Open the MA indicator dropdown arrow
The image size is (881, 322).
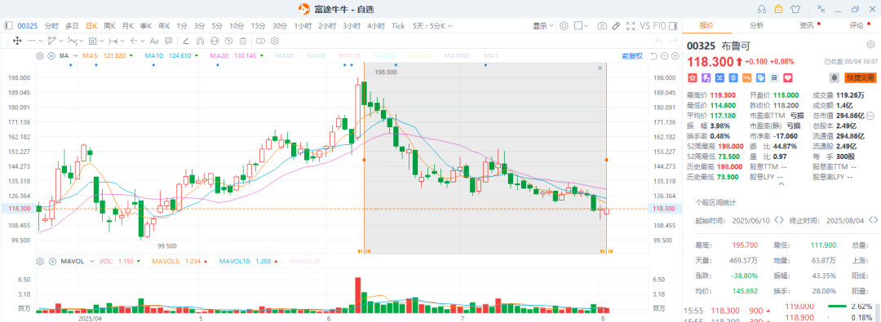[x=75, y=55]
